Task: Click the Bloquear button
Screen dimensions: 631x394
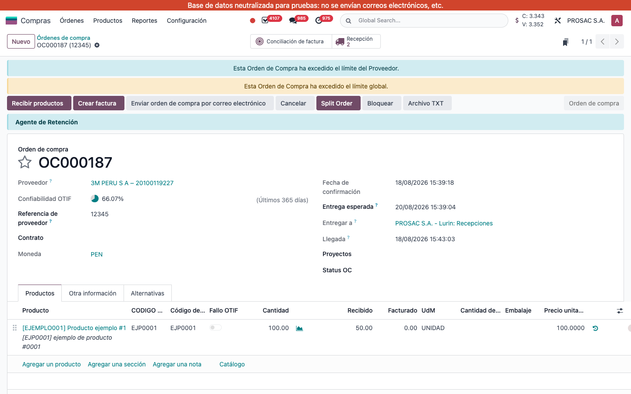Action: click(382, 103)
